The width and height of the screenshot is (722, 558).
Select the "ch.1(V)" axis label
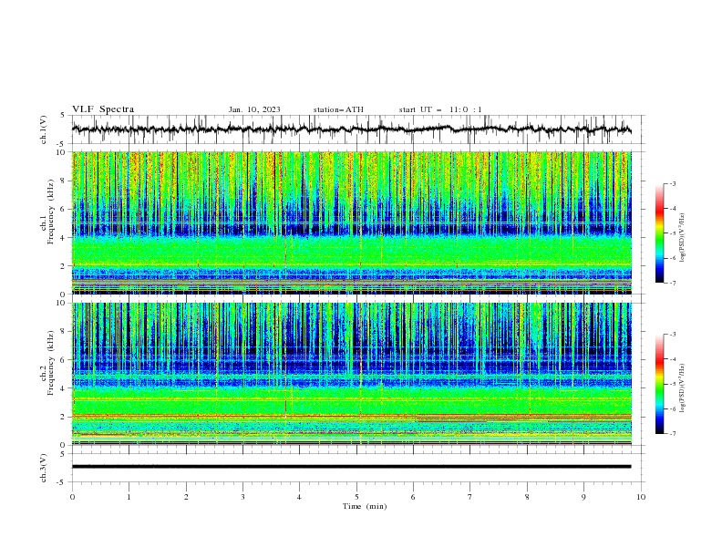pos(44,129)
